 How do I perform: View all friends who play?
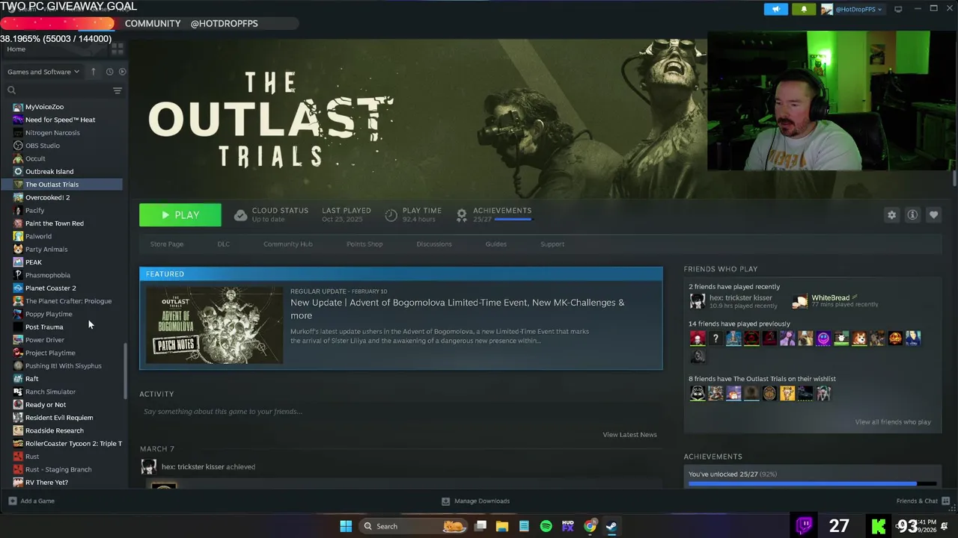893,422
